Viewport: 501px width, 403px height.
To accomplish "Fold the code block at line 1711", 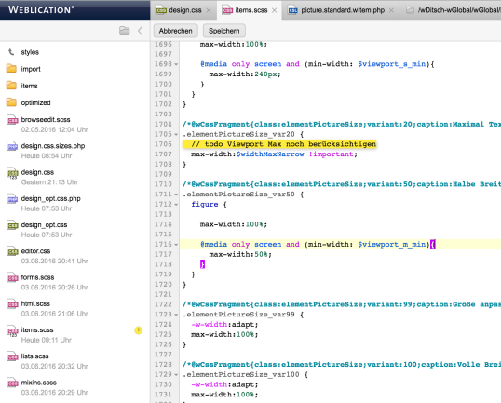I will pyautogui.click(x=176, y=195).
